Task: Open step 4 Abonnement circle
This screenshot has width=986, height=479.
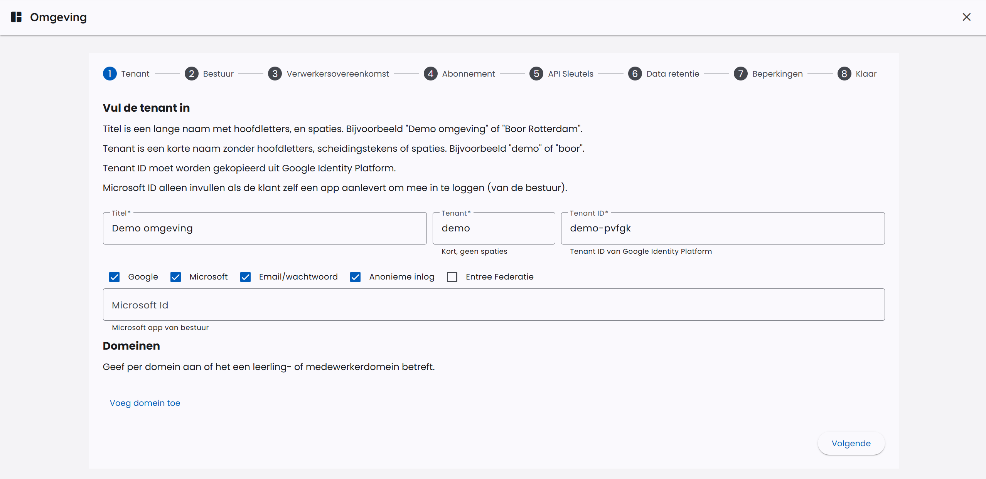Action: tap(431, 74)
